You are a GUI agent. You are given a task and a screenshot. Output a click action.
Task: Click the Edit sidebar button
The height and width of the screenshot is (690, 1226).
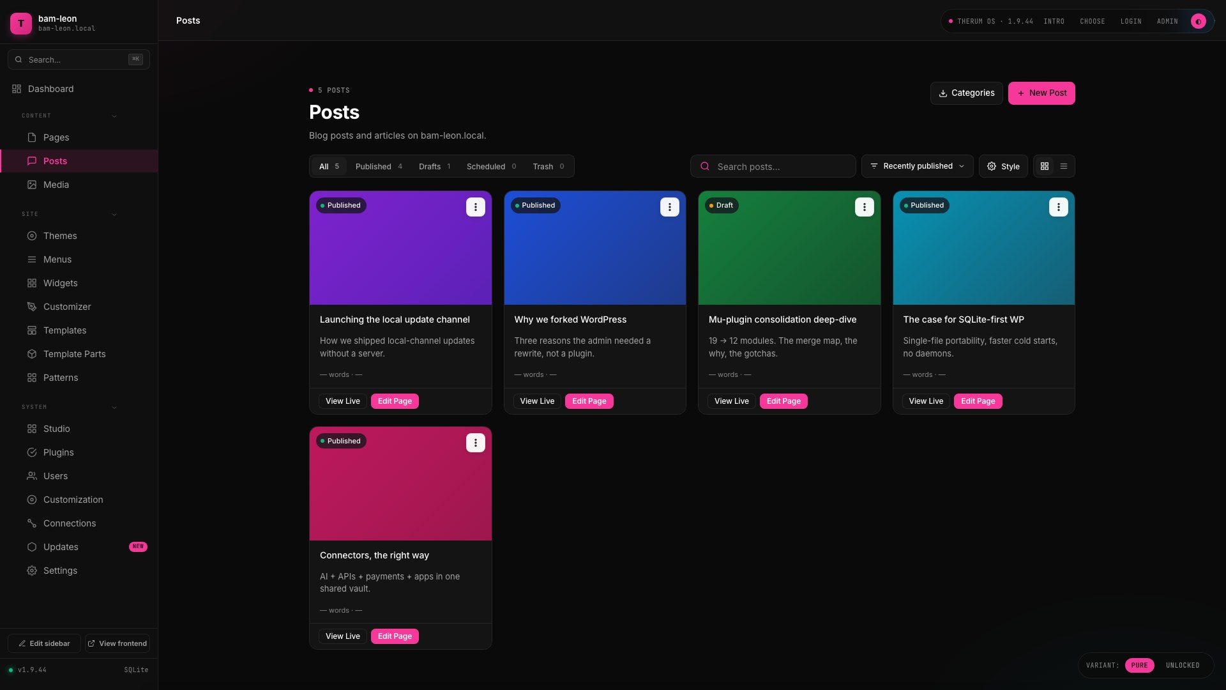tap(44, 643)
